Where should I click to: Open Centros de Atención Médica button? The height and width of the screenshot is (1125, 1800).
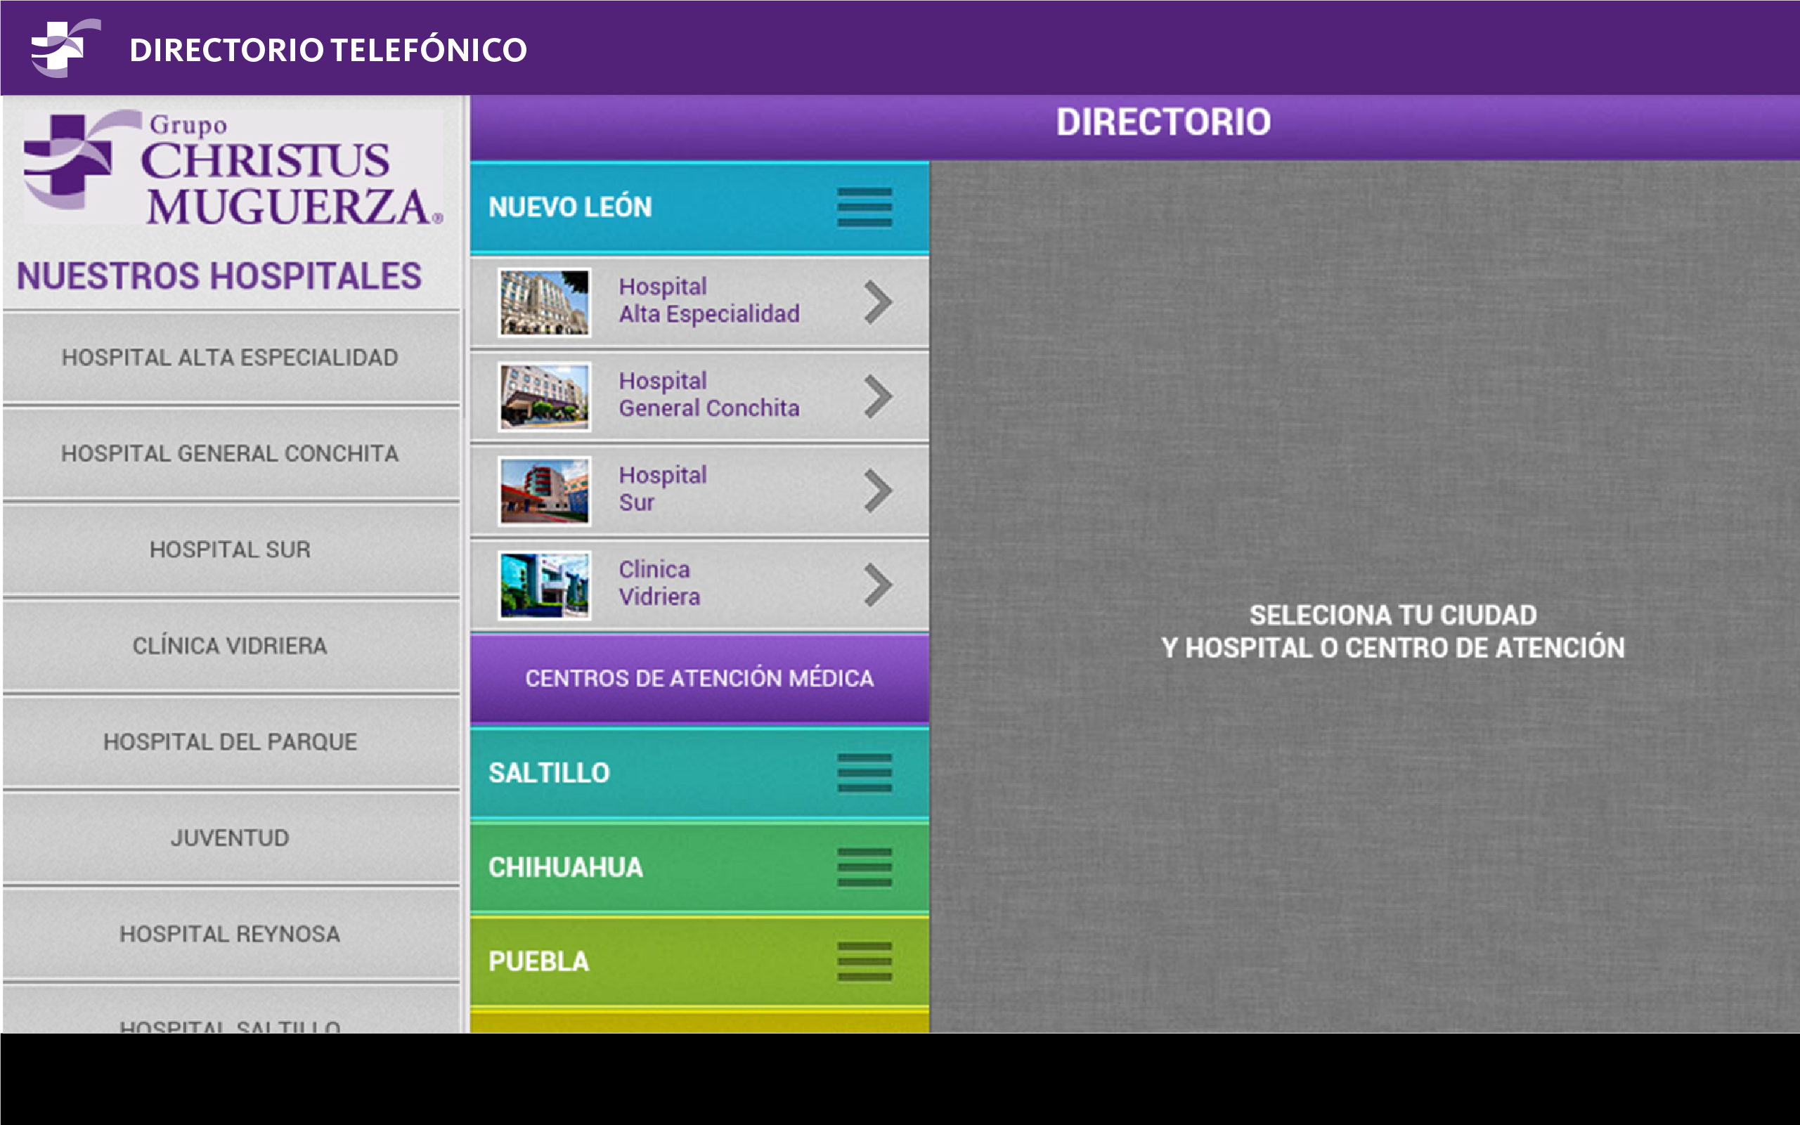699,679
